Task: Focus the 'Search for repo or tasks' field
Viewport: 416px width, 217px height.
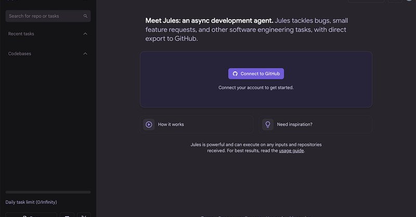Action: [48, 16]
